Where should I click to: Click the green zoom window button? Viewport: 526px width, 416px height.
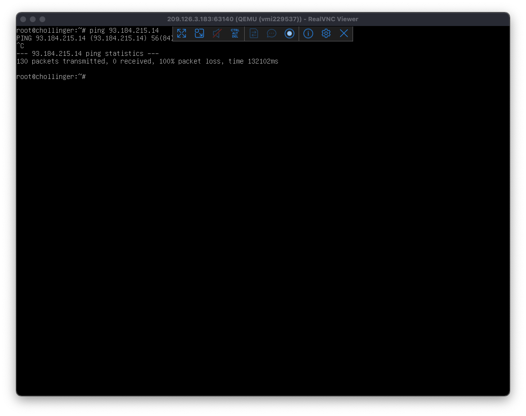pos(42,19)
